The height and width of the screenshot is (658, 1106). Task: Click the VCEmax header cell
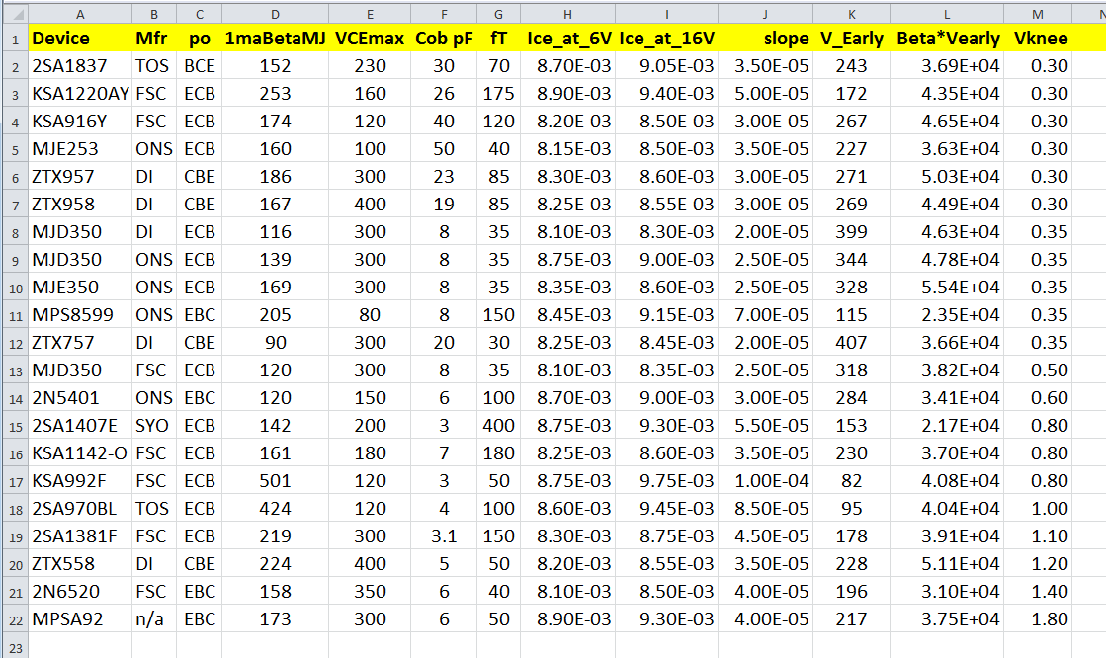coord(370,39)
